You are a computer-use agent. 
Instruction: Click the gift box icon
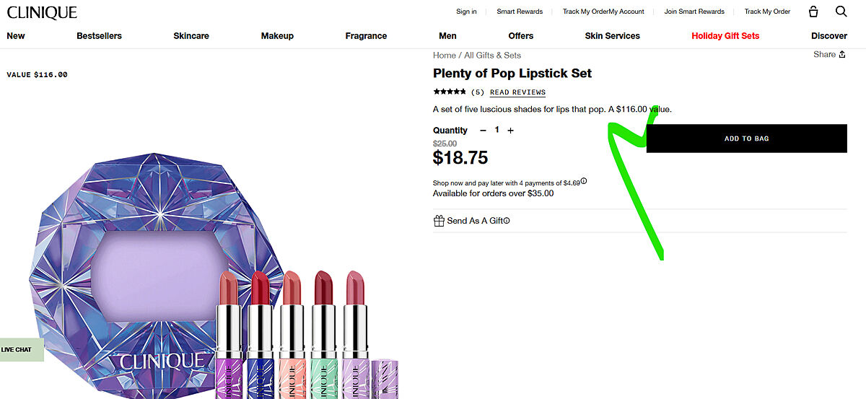439,221
